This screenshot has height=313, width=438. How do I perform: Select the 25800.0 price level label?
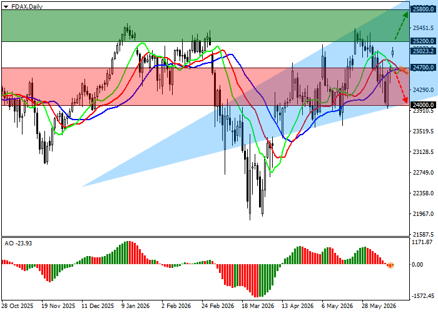pyautogui.click(x=423, y=9)
